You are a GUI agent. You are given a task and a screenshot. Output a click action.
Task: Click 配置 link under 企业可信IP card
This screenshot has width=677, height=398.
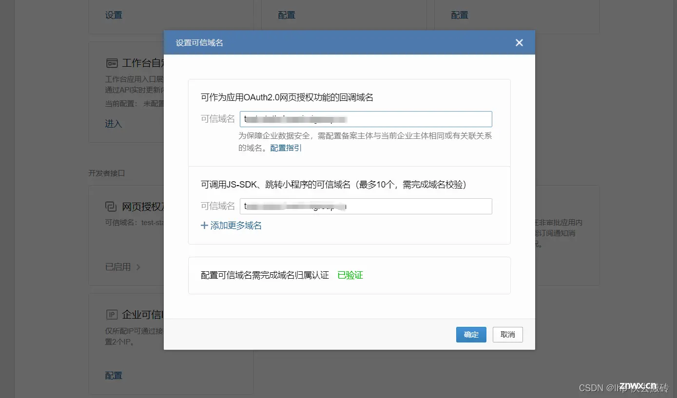click(114, 376)
